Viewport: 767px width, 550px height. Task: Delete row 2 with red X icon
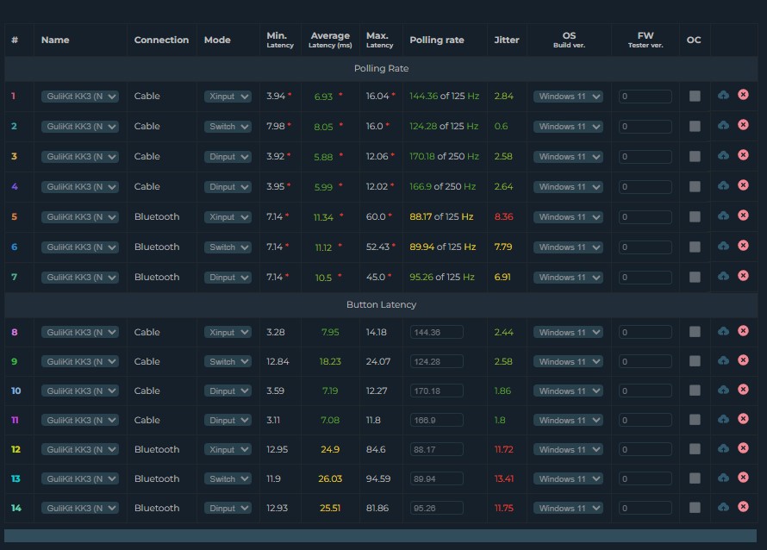pos(743,125)
